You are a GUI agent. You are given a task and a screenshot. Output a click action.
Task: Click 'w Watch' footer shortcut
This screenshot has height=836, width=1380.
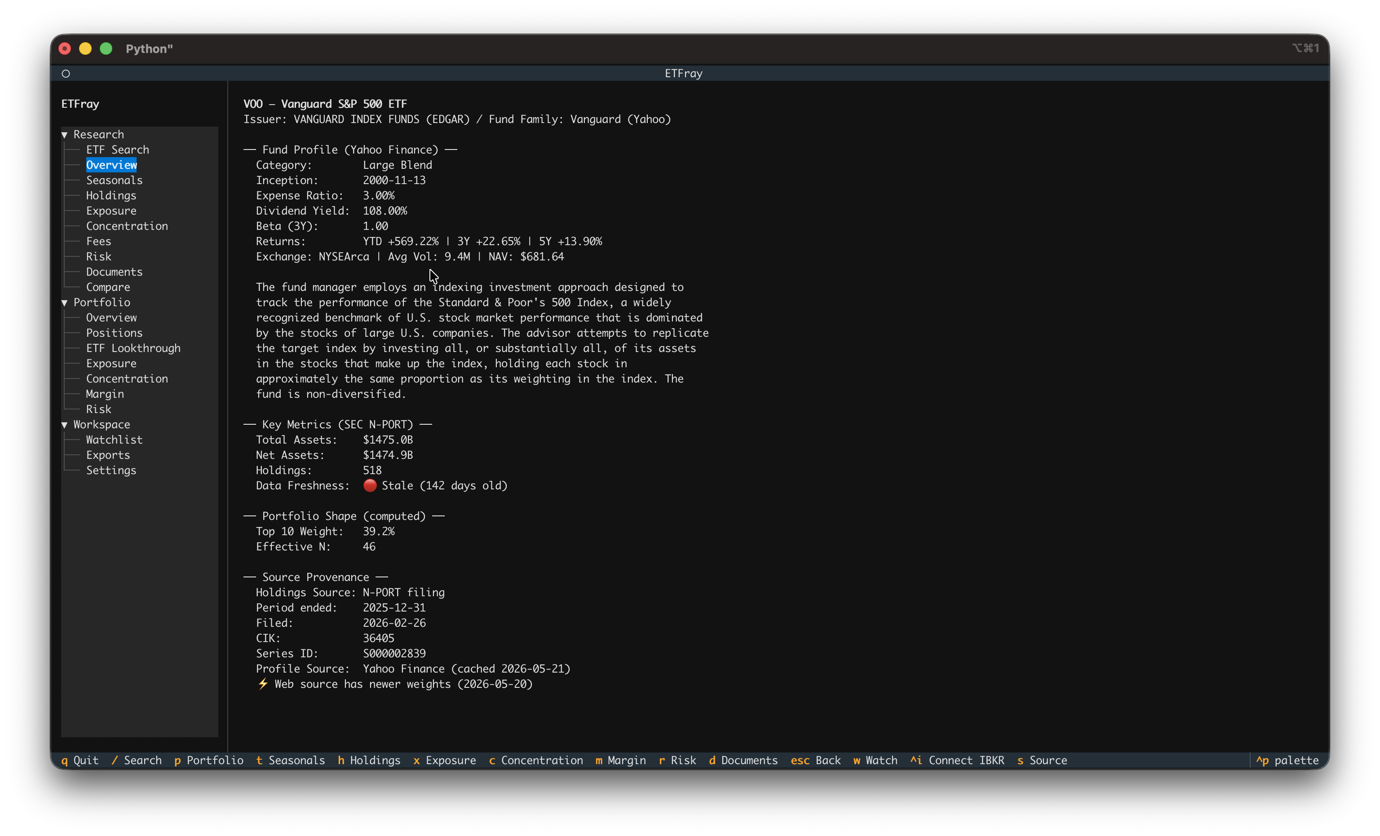coord(876,760)
